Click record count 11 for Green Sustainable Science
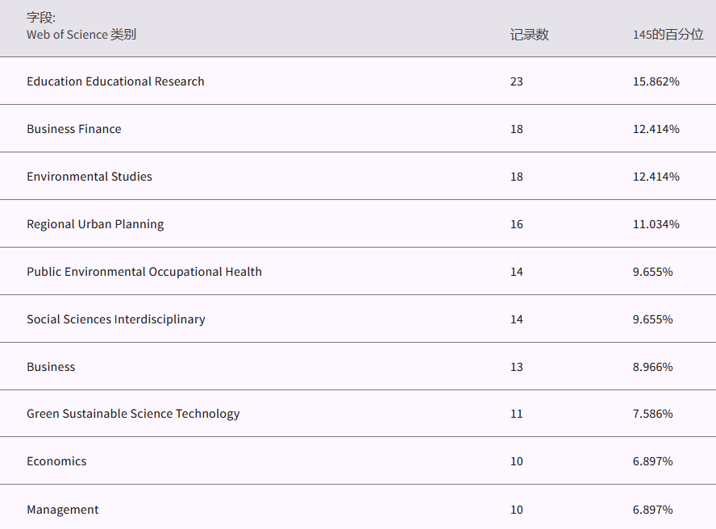 [x=516, y=414]
